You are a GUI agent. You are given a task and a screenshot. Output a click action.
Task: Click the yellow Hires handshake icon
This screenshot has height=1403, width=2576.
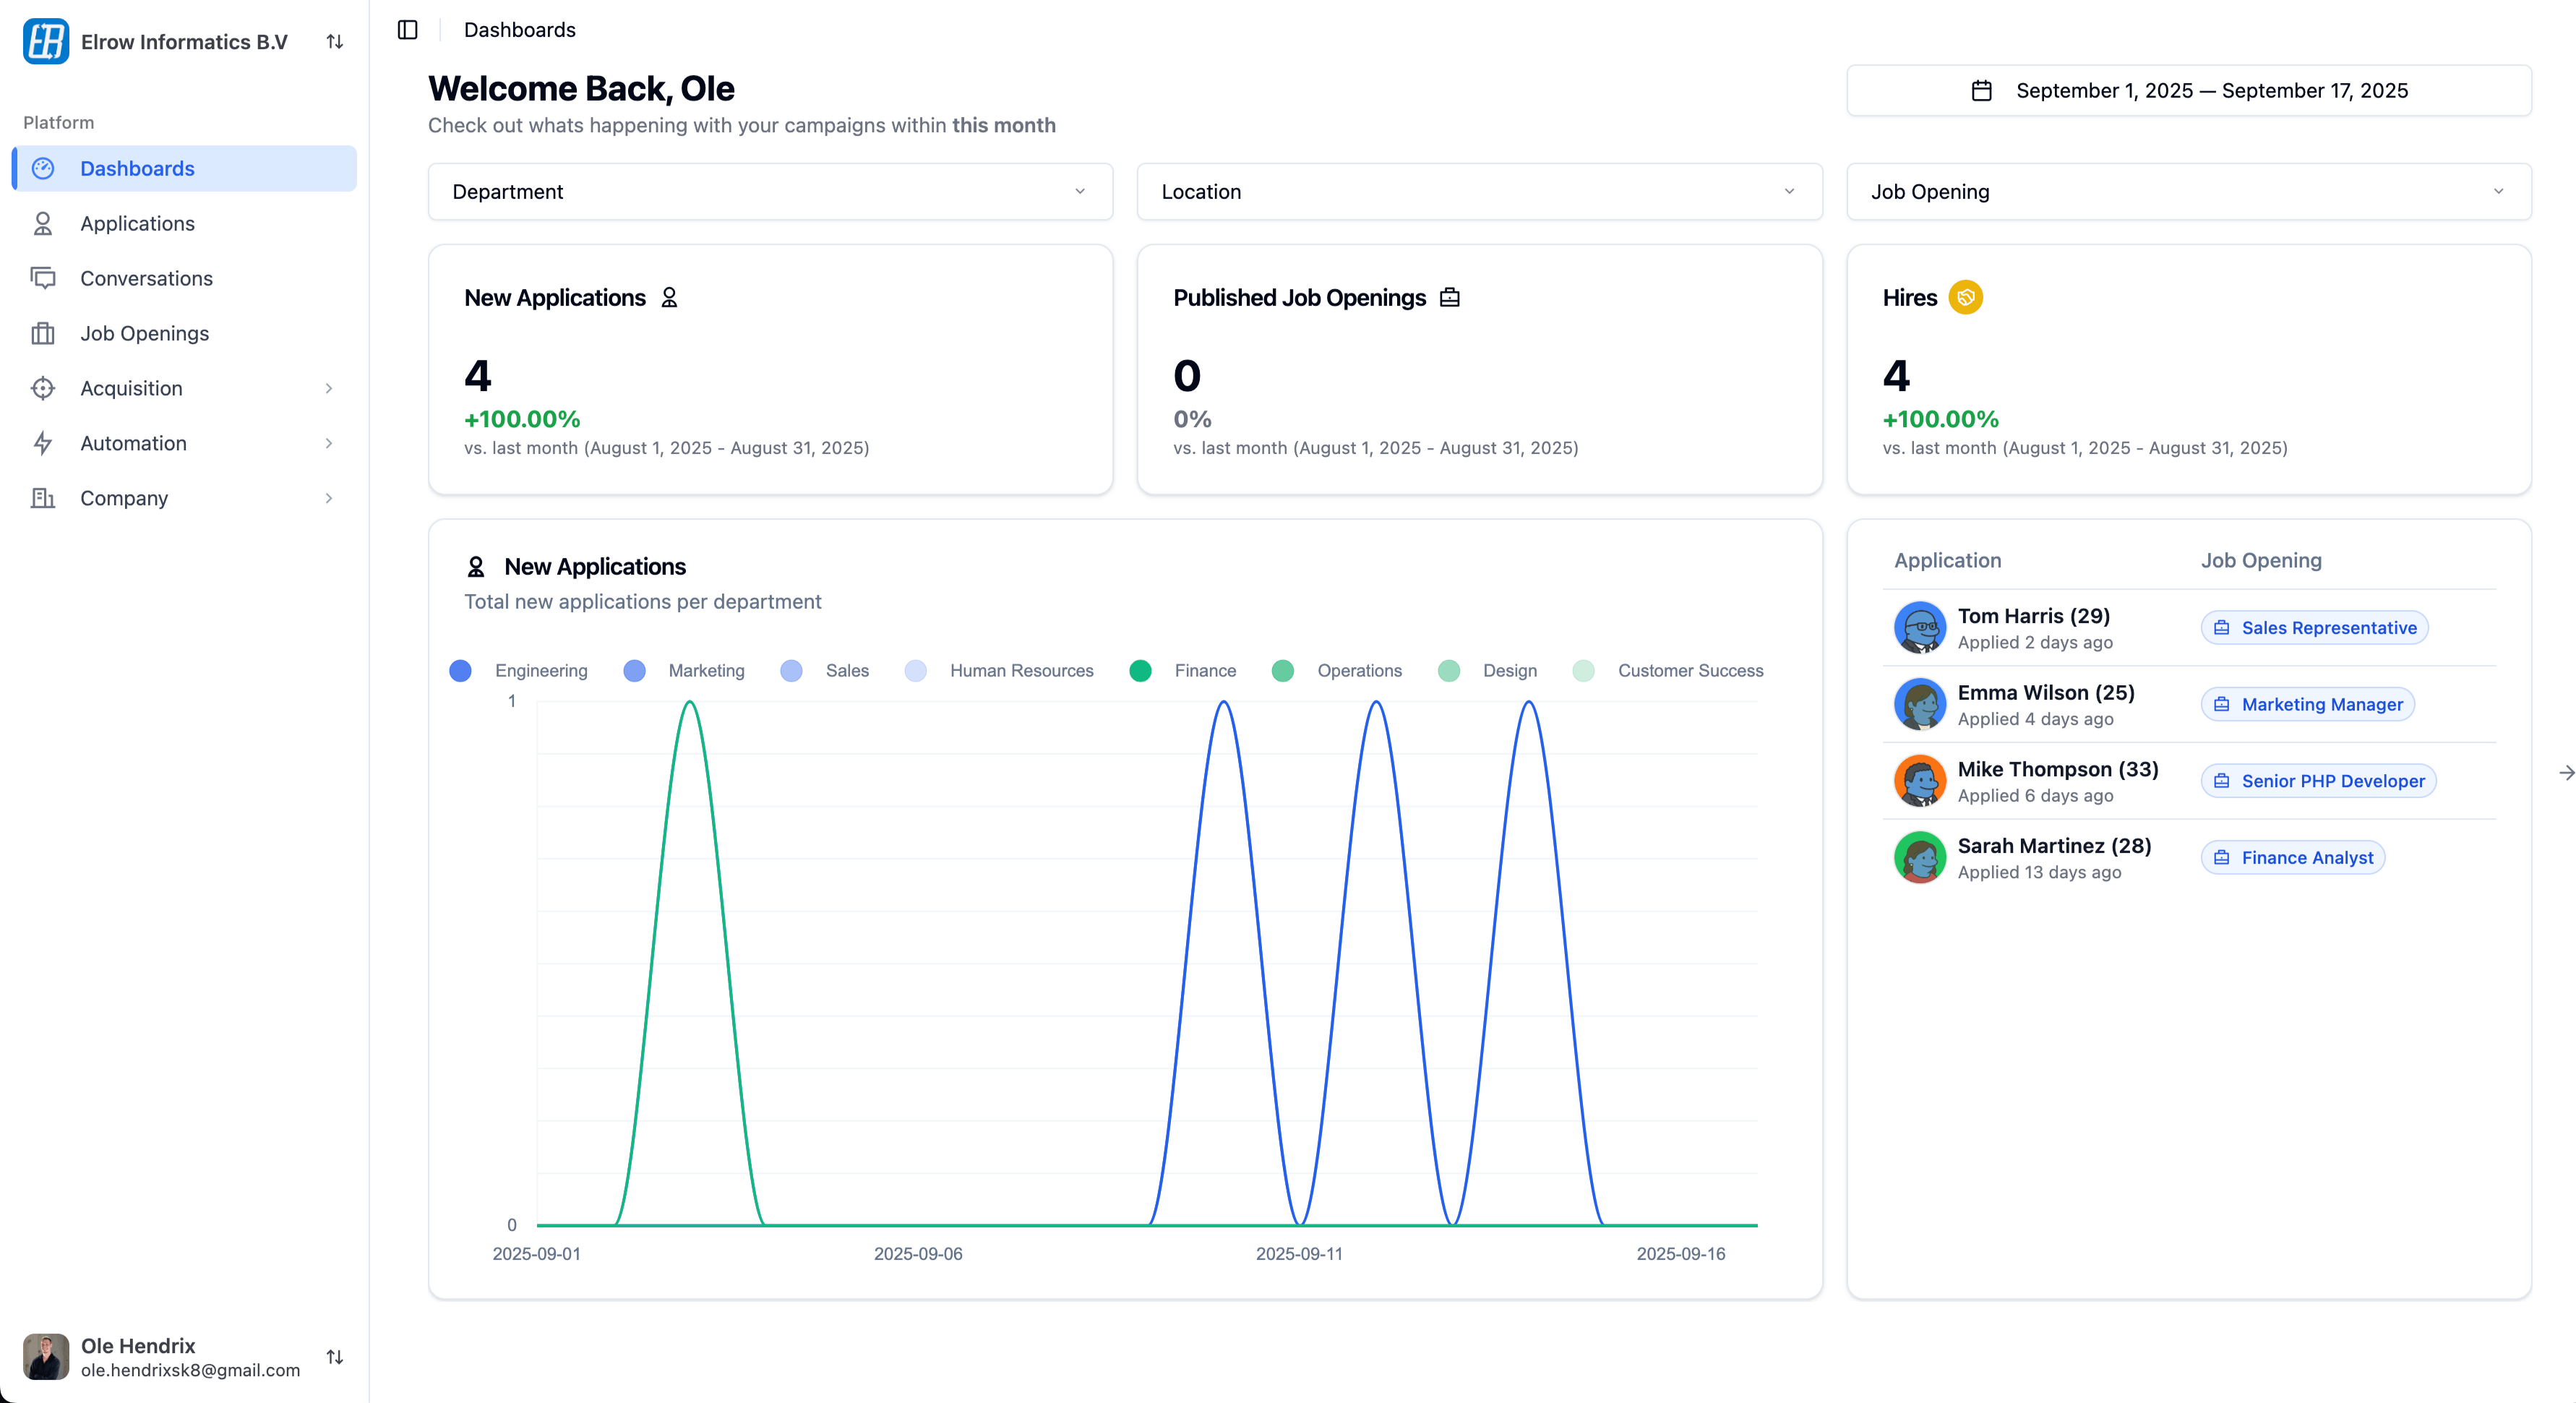1965,298
